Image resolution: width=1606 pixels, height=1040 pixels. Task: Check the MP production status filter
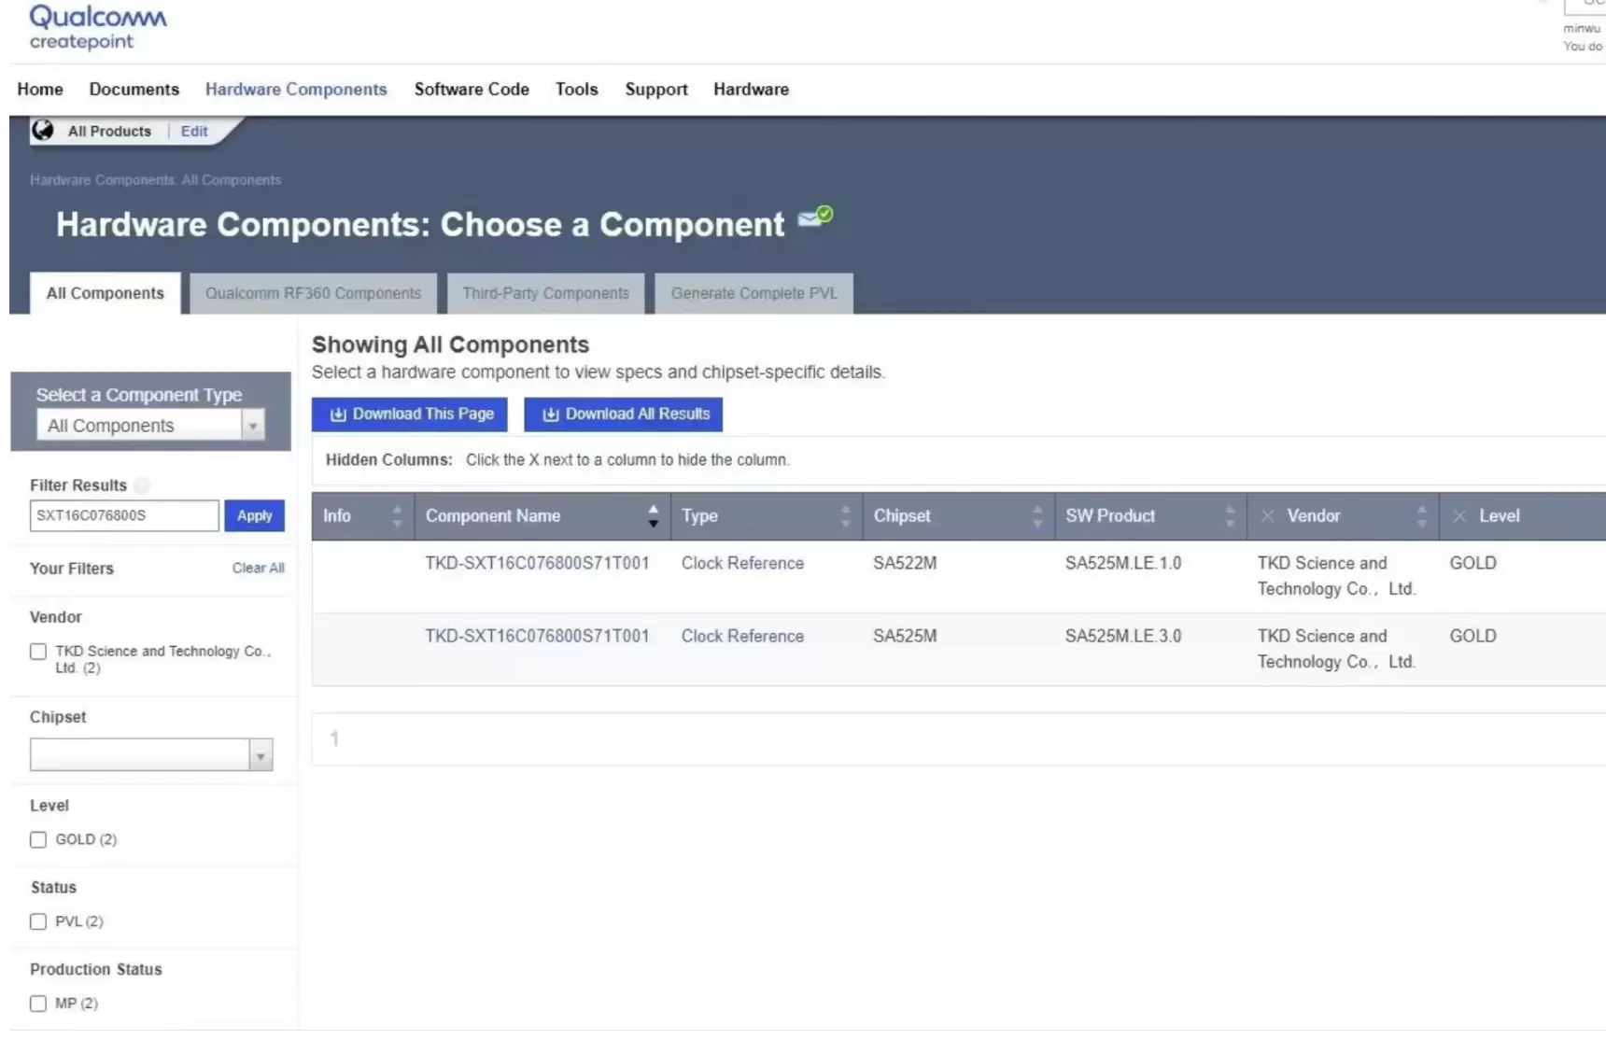[x=38, y=1004]
